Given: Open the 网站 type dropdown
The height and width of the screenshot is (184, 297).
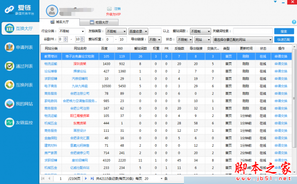Looking at the screenshot, I should coord(203,40).
